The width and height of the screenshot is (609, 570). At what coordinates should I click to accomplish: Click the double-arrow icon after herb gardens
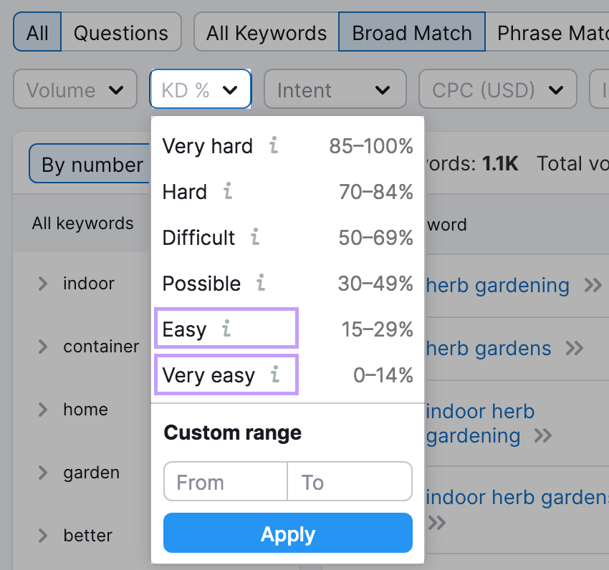tap(575, 349)
